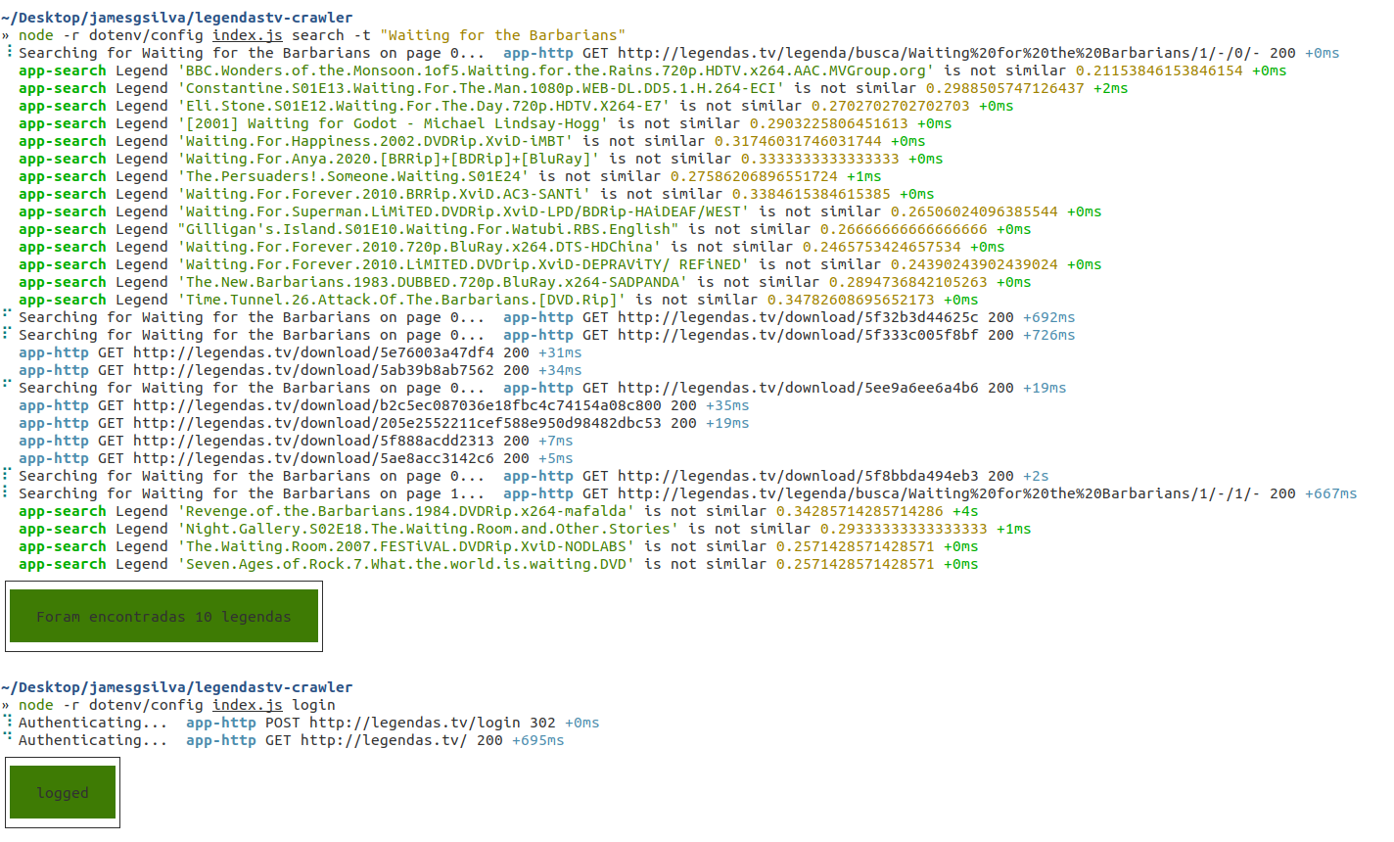
Task: Click the '+667ms' timing value
Action: click(1331, 493)
